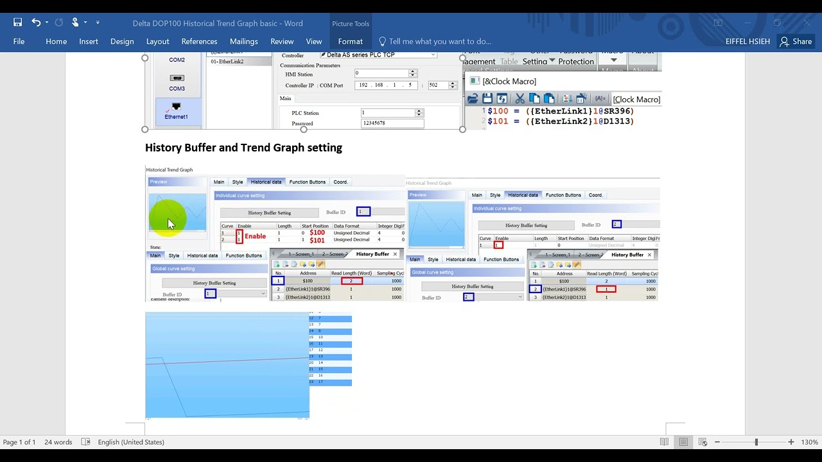Save the document from Quick Access Toolbar

point(17,22)
